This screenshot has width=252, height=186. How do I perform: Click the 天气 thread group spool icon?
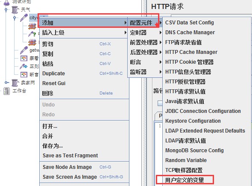click(x=15, y=10)
